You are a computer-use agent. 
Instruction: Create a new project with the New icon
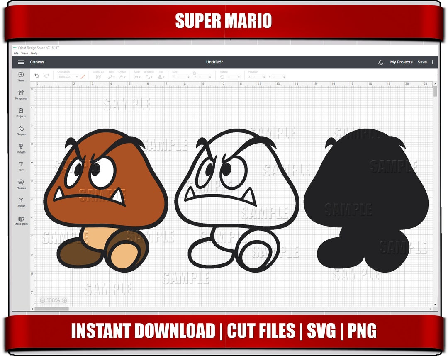pyautogui.click(x=21, y=77)
